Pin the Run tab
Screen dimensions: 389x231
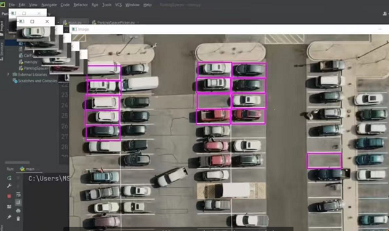click(x=9, y=217)
